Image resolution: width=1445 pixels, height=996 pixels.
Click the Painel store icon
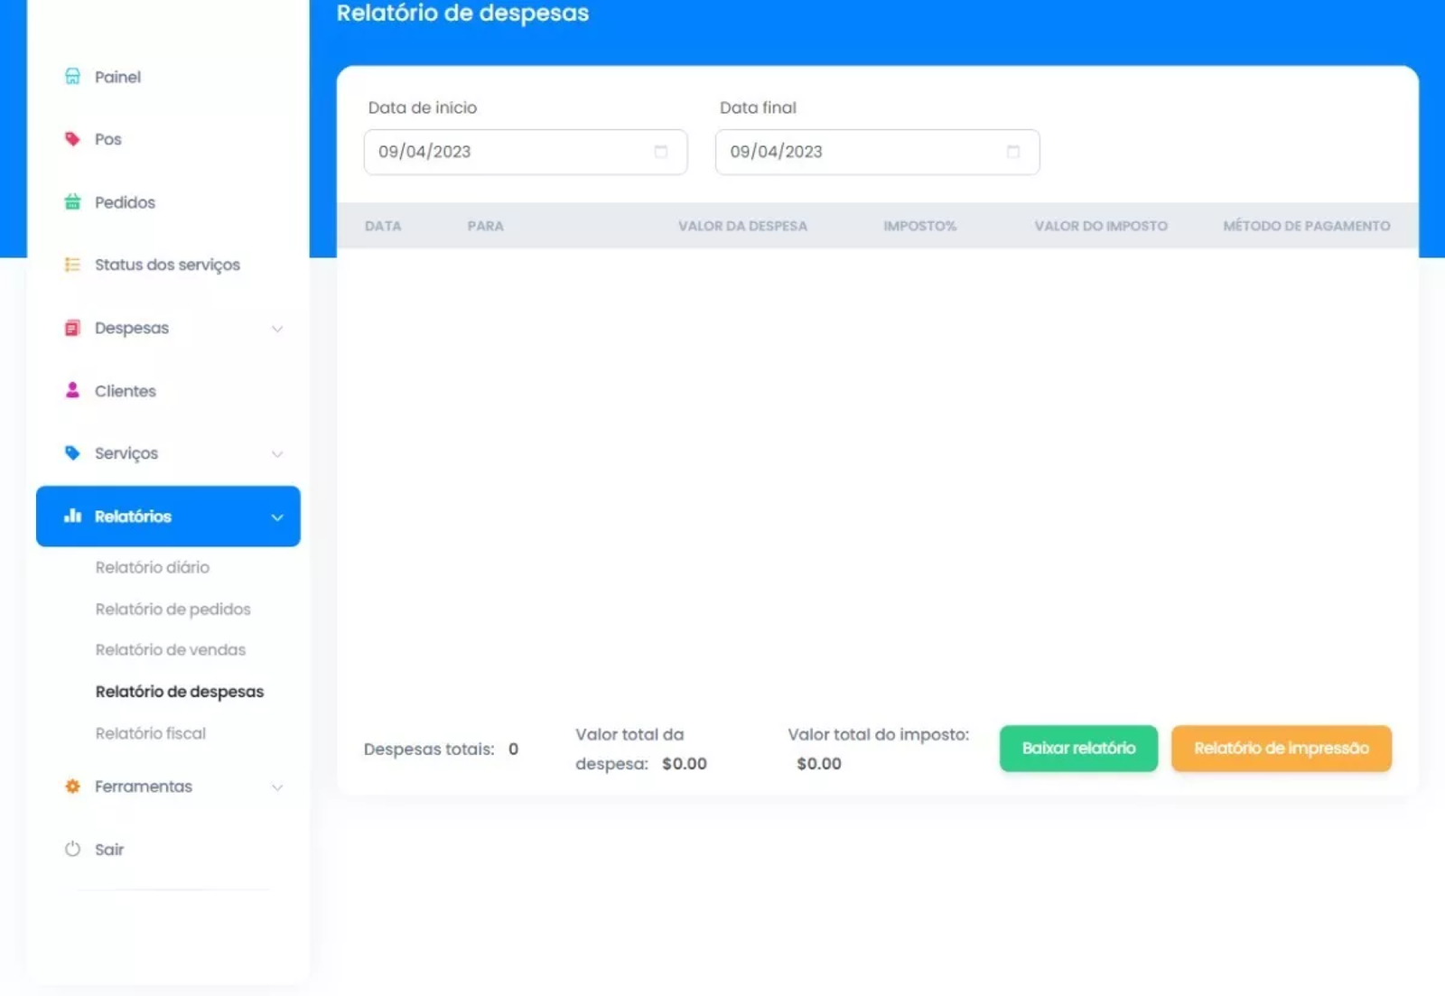tap(72, 77)
